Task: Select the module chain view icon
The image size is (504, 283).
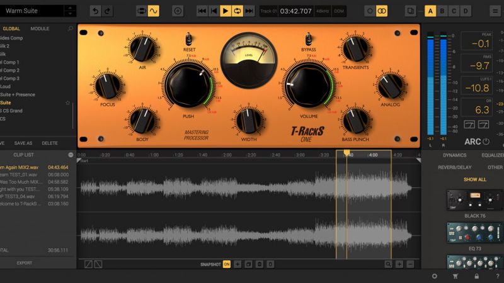Action: [141, 11]
